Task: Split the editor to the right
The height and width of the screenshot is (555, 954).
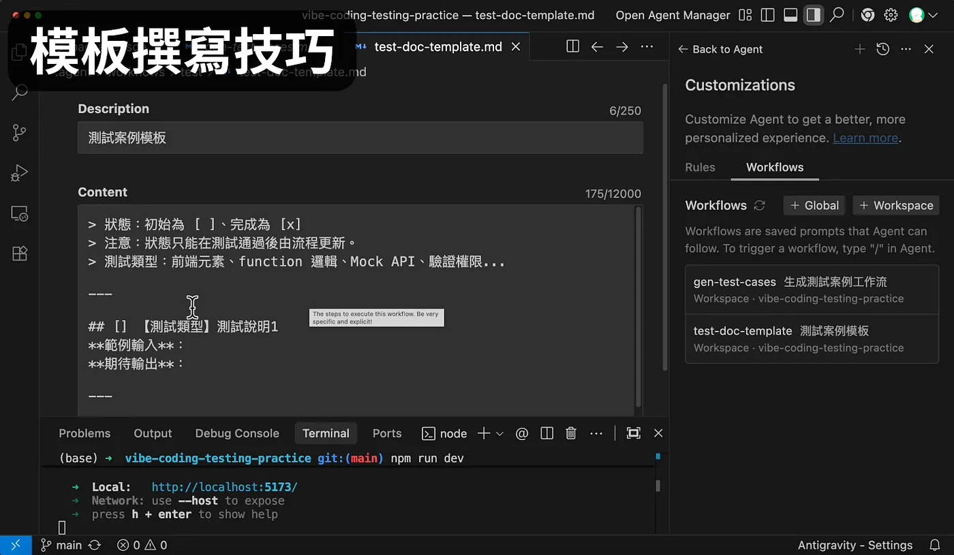Action: pyautogui.click(x=572, y=46)
